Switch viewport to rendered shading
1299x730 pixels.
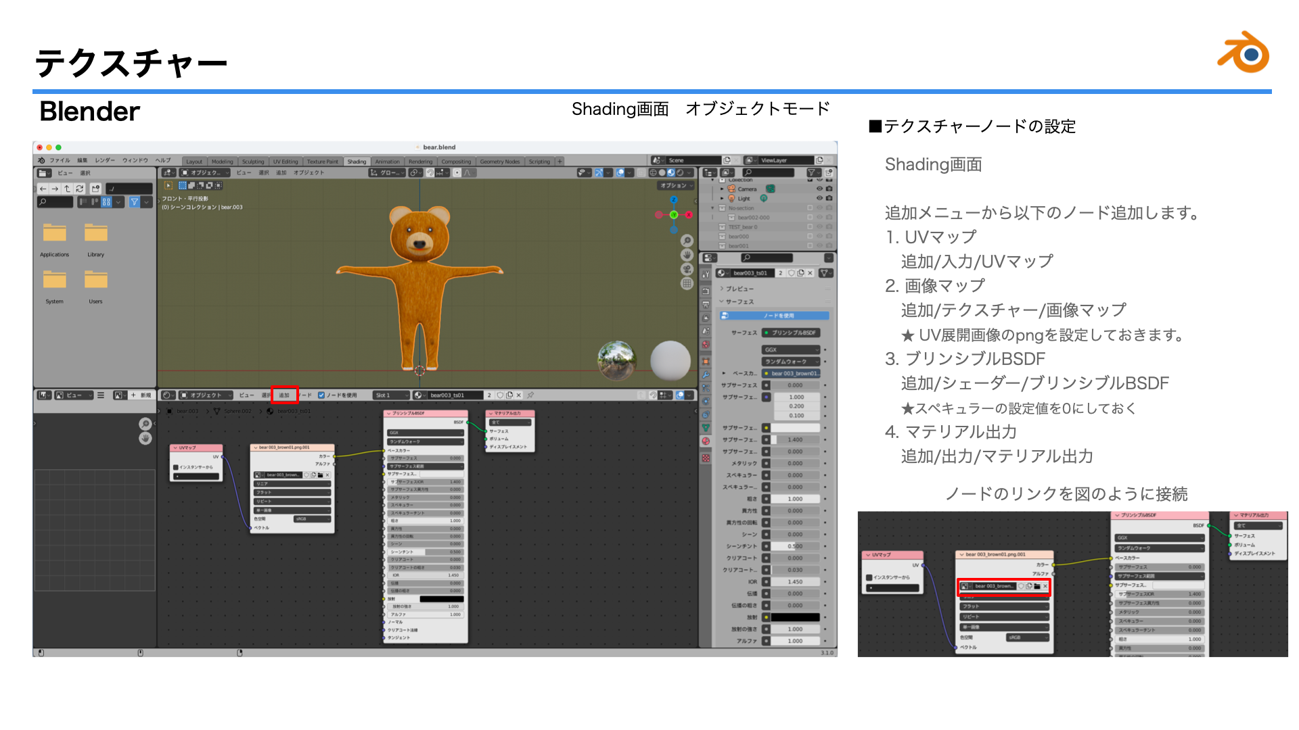click(679, 172)
